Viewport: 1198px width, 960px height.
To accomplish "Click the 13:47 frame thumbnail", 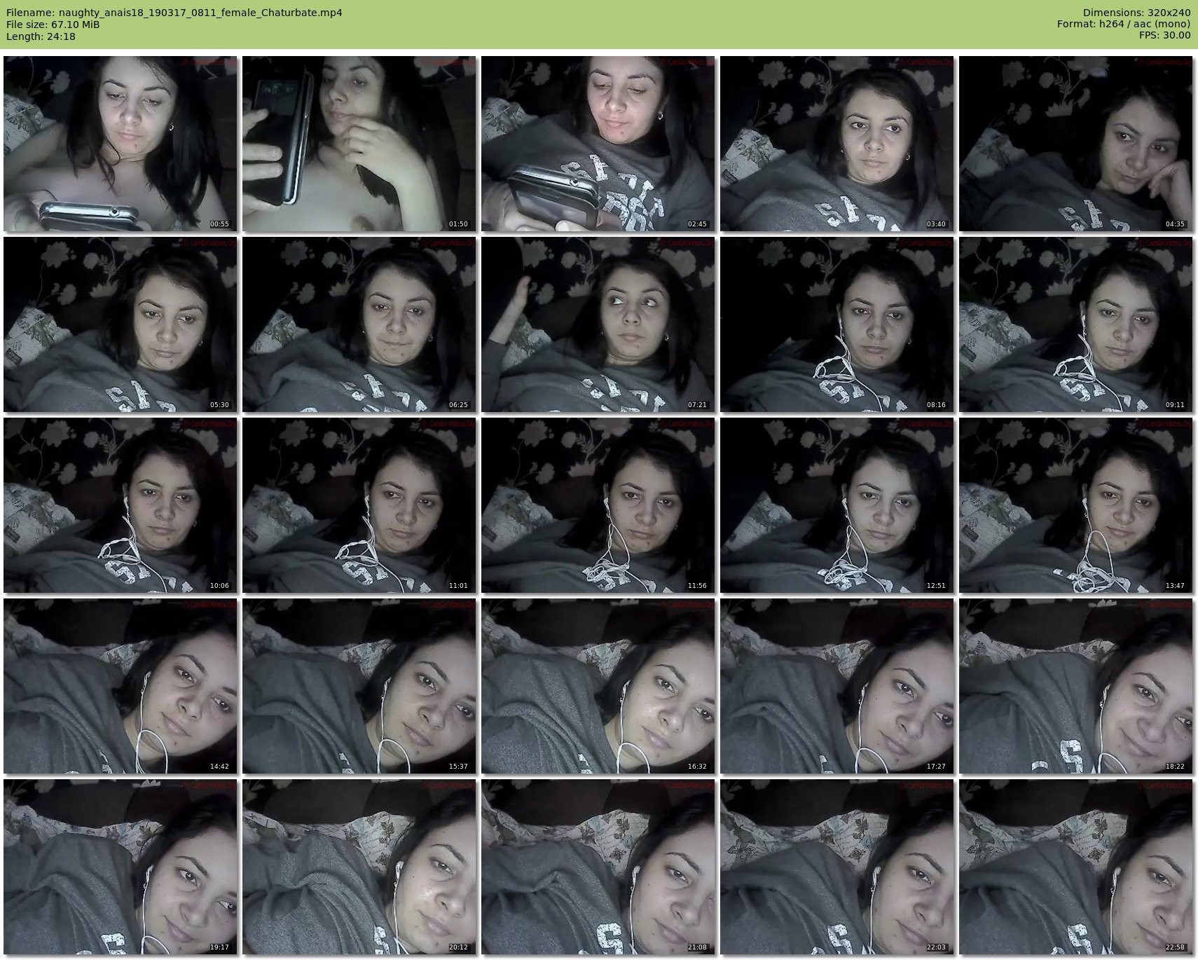I will [1076, 505].
